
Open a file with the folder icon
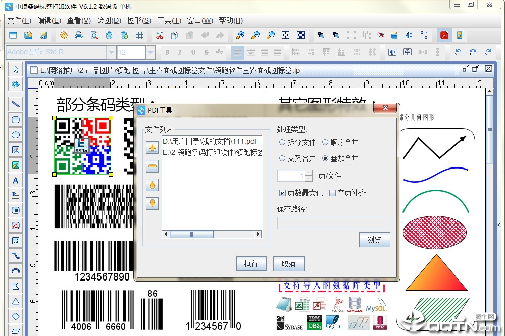(28, 35)
